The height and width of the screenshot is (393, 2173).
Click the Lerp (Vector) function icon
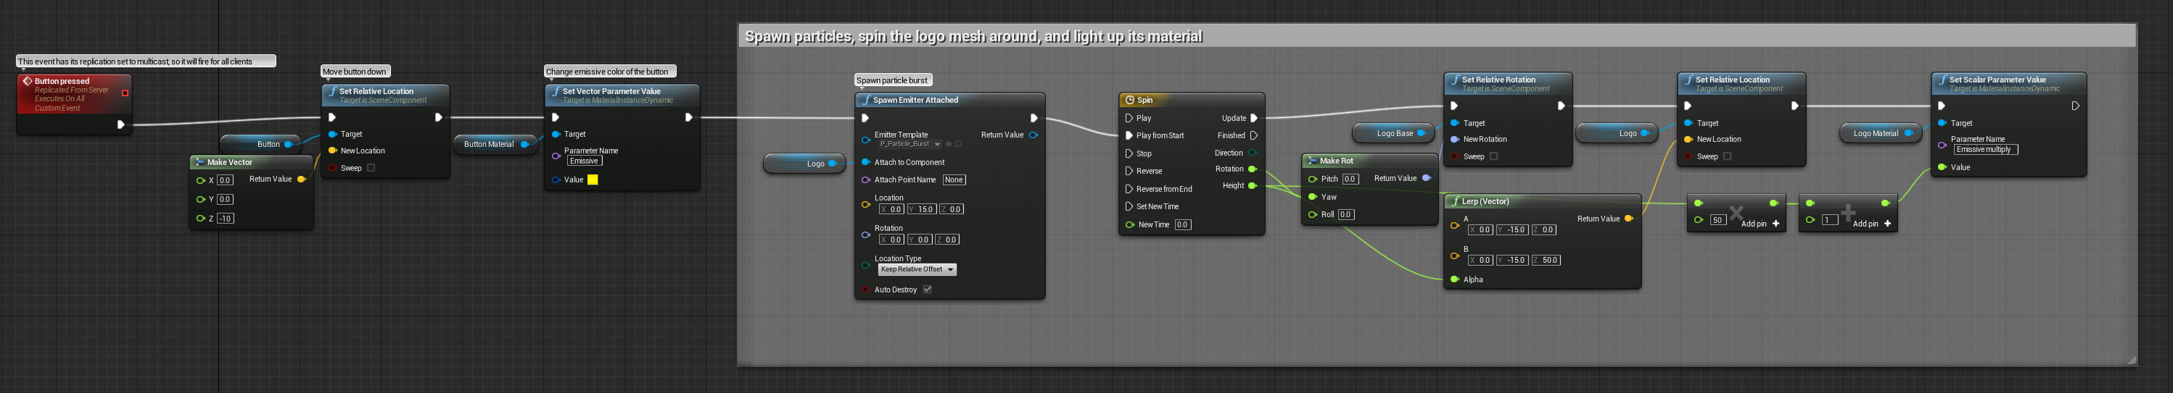click(1454, 202)
